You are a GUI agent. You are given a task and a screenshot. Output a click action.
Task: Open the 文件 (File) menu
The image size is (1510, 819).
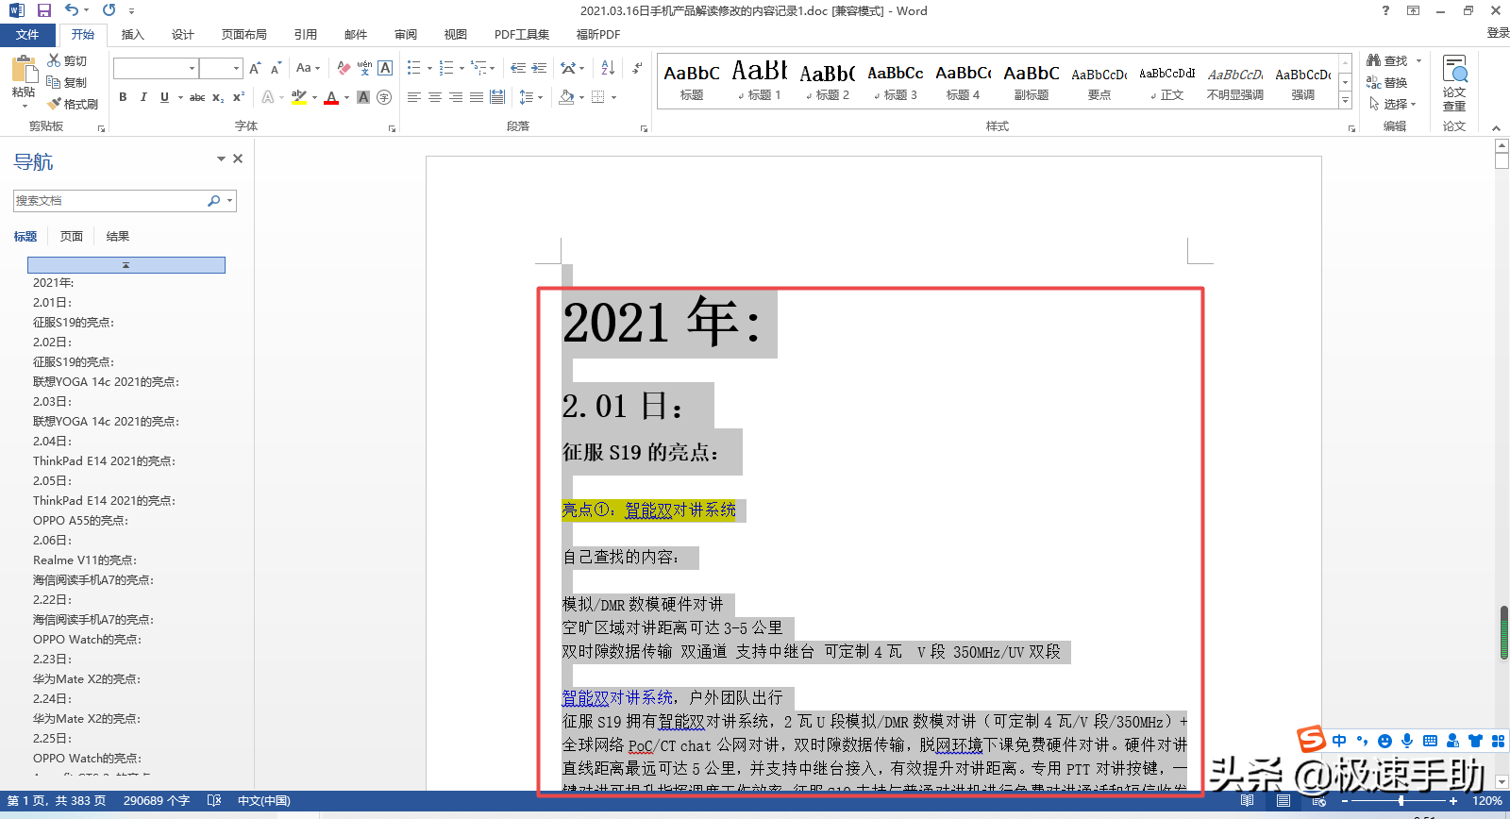point(27,34)
